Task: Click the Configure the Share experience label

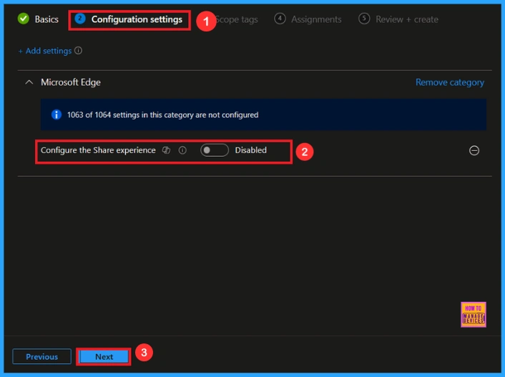Action: click(98, 150)
